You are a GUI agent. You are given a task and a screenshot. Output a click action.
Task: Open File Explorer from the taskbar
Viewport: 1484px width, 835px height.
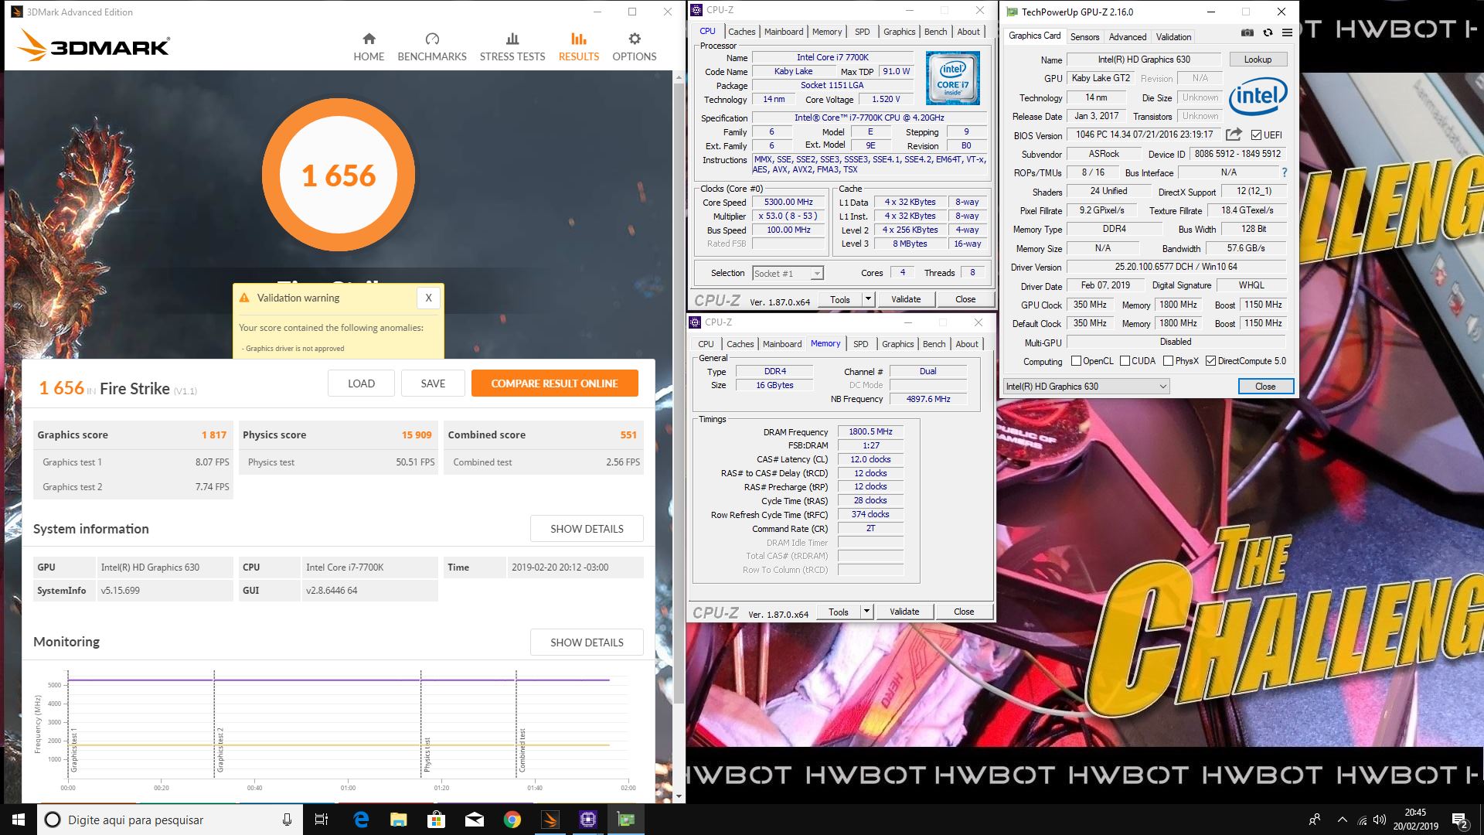398,820
